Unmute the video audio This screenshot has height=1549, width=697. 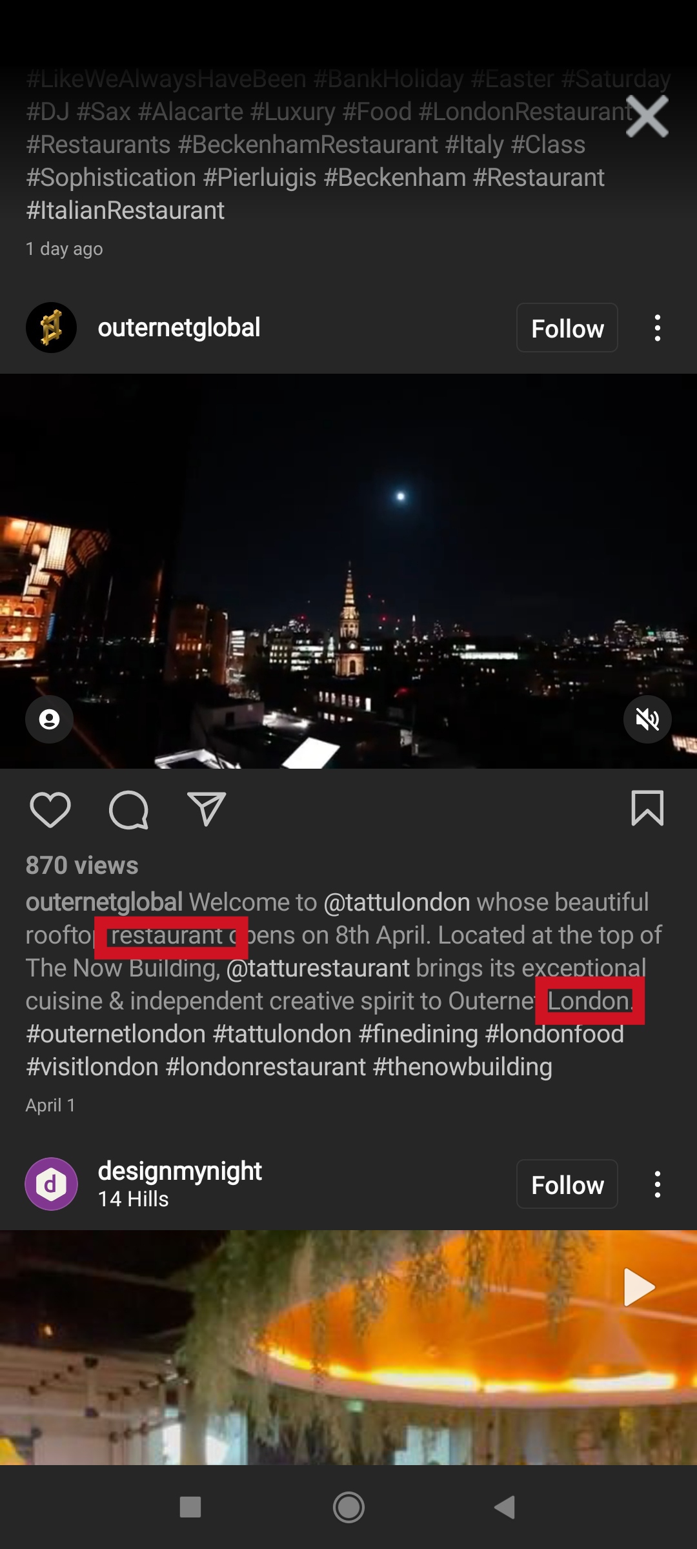coord(647,719)
